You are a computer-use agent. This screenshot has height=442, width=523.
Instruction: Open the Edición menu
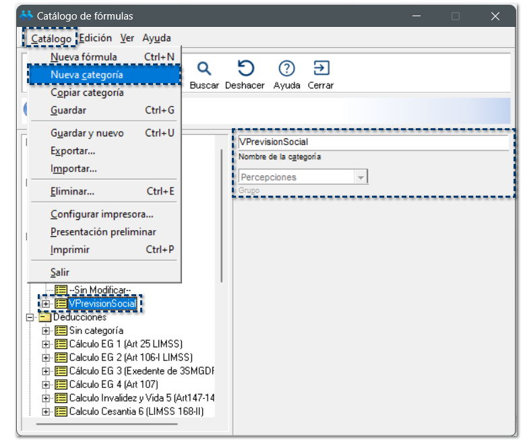pyautogui.click(x=95, y=38)
